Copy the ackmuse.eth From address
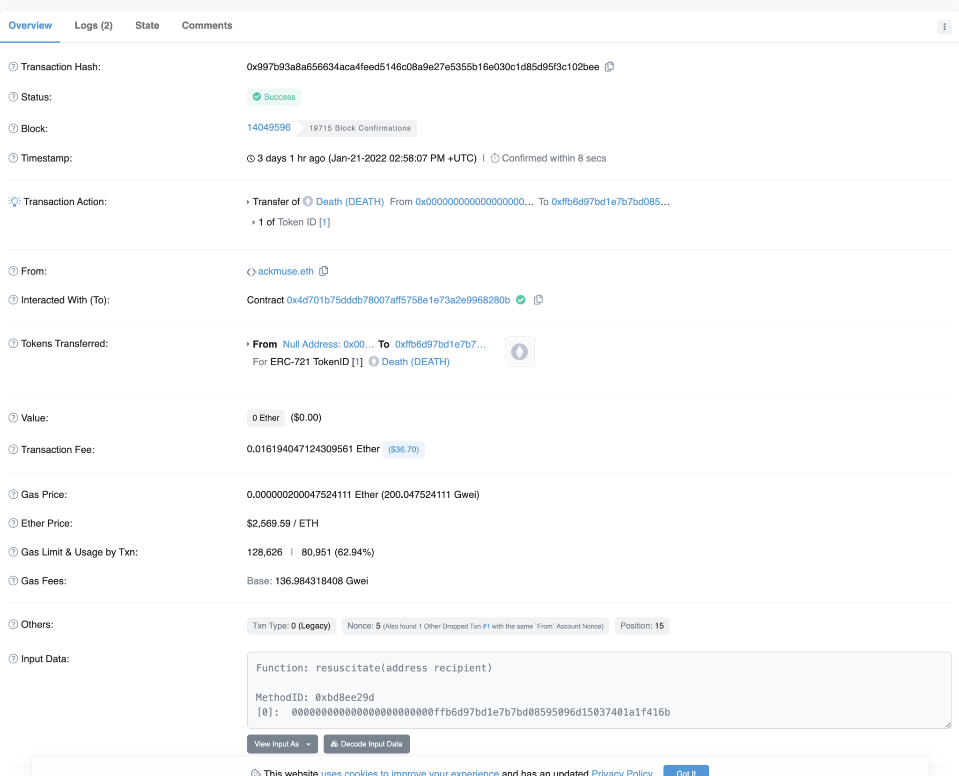This screenshot has width=959, height=776. coord(324,271)
